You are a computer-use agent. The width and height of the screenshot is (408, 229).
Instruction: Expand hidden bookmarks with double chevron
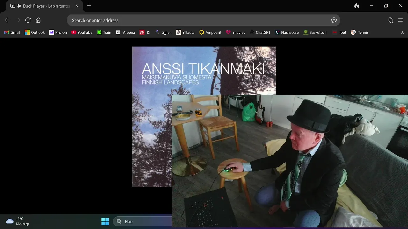click(403, 32)
